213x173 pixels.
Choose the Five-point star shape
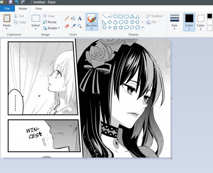point(115,27)
